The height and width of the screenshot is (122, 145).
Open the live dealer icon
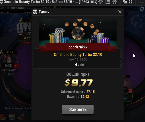(x=21, y=116)
